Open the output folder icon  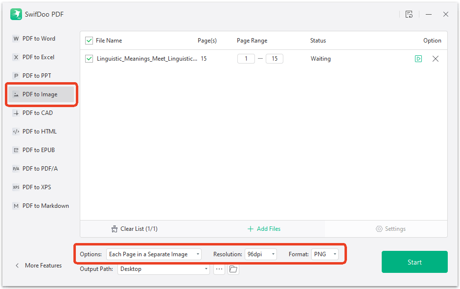[233, 269]
